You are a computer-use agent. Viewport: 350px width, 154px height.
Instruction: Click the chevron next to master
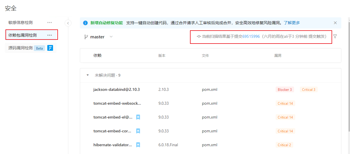pyautogui.click(x=111, y=37)
